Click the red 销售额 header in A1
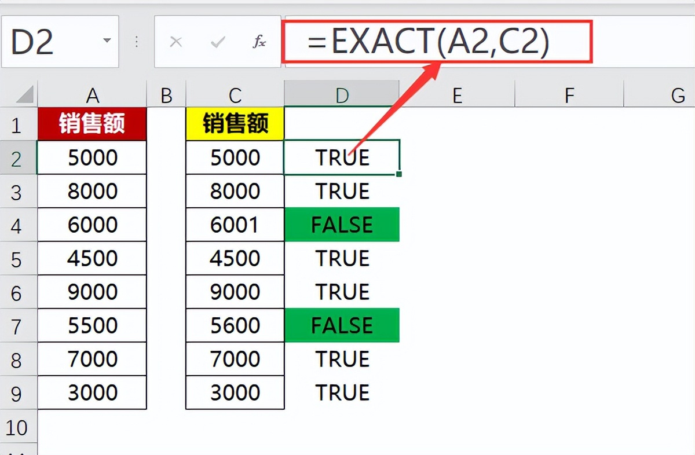Image resolution: width=695 pixels, height=455 pixels. [92, 123]
